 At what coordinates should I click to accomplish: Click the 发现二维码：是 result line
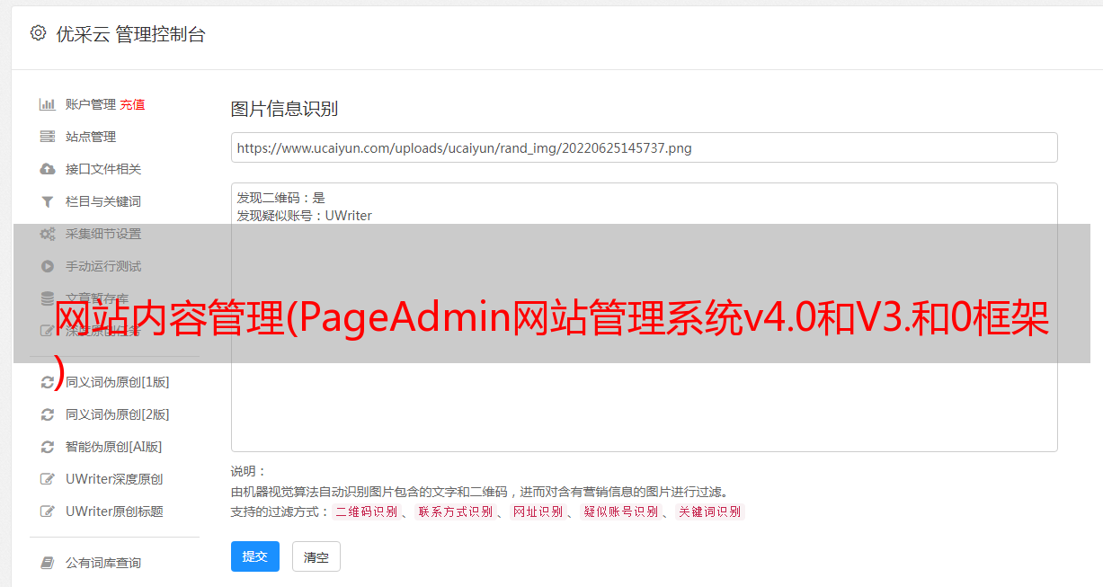click(x=281, y=198)
